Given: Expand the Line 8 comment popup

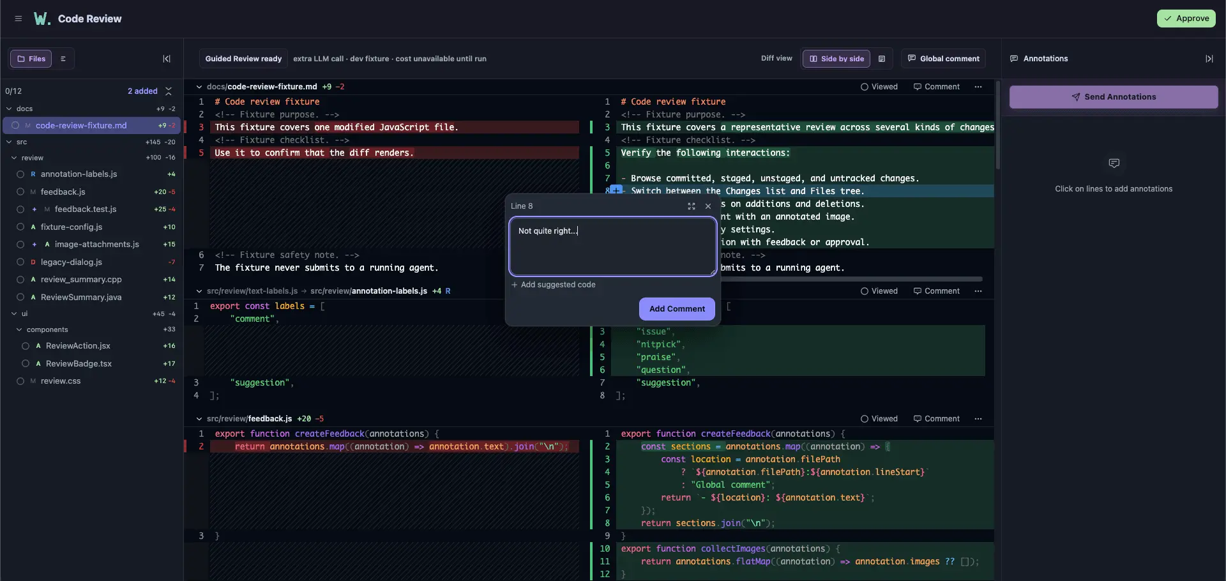Looking at the screenshot, I should [691, 206].
